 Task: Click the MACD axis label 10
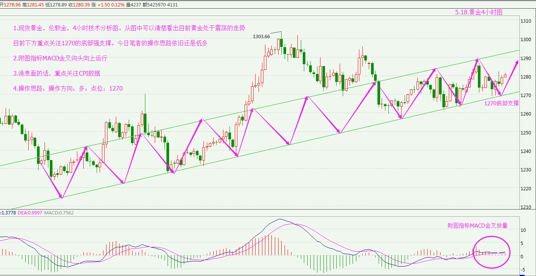(x=524, y=230)
